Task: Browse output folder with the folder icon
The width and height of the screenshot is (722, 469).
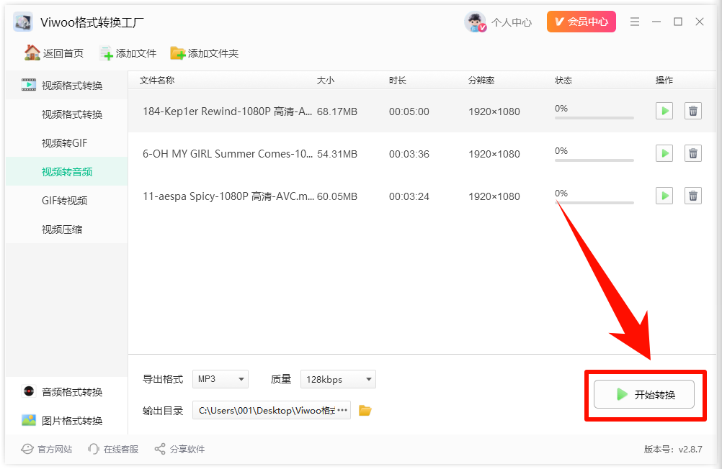Action: (365, 410)
